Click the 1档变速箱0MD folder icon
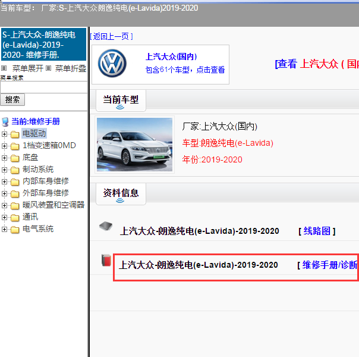 click(x=15, y=146)
